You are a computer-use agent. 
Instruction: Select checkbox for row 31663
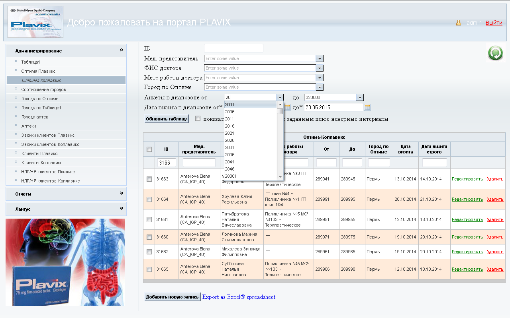click(x=149, y=179)
